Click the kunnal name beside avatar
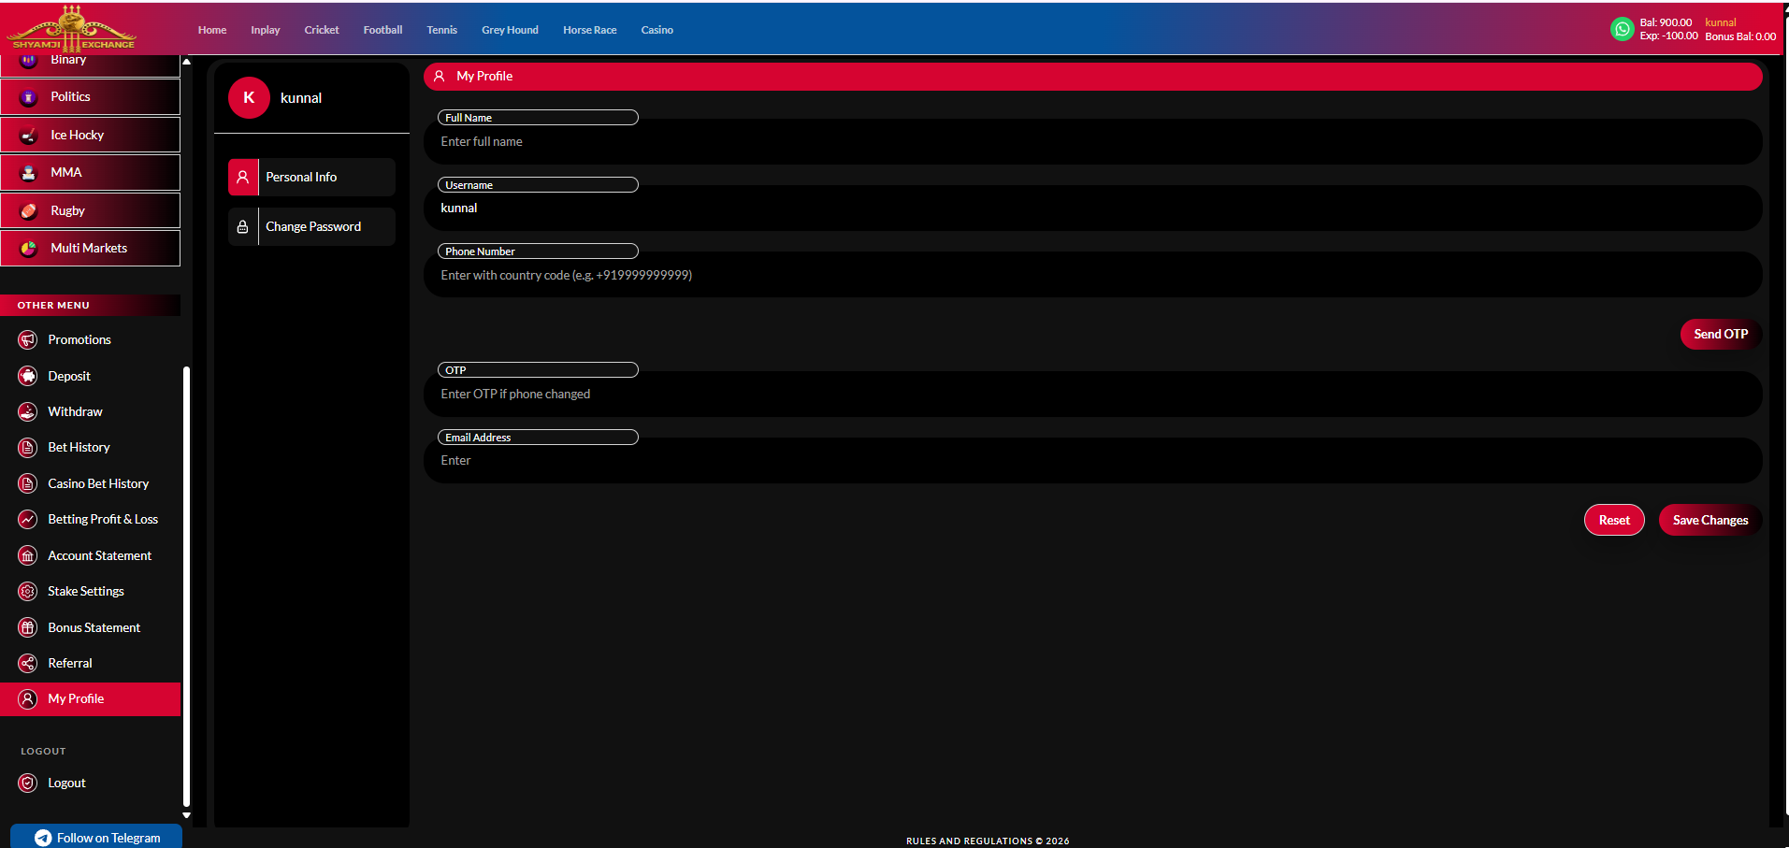Image resolution: width=1789 pixels, height=848 pixels. pos(301,98)
